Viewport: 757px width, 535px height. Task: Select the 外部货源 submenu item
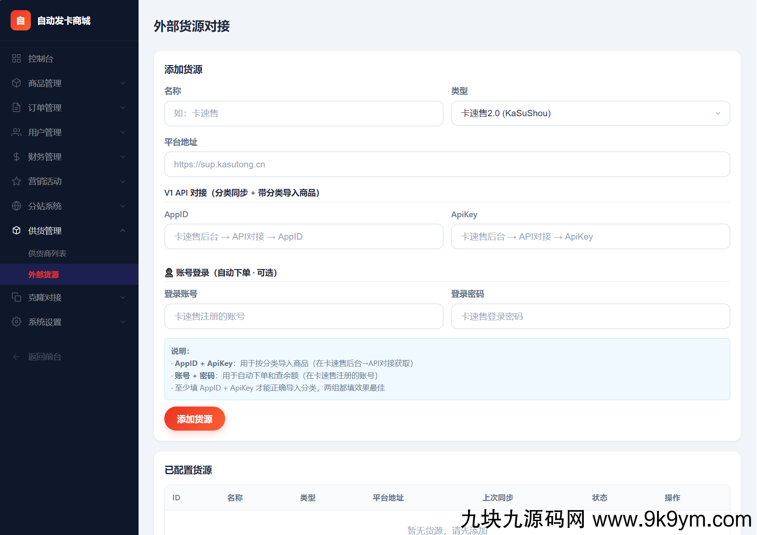44,274
